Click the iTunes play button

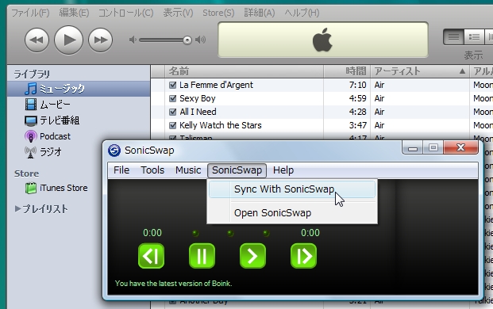click(68, 40)
